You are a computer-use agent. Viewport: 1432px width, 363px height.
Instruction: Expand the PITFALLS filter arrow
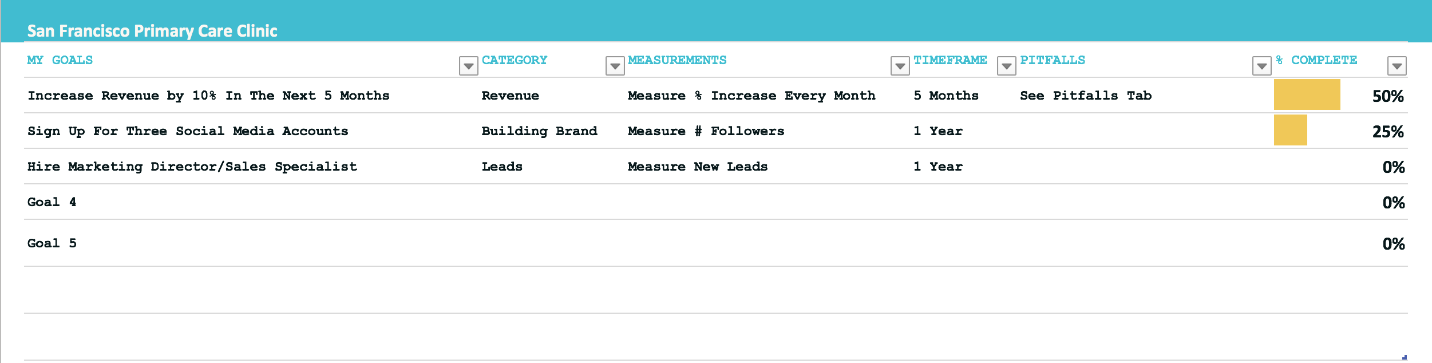pos(1261,66)
